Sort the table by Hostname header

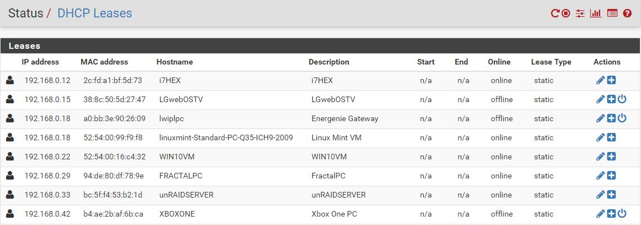[x=174, y=62]
